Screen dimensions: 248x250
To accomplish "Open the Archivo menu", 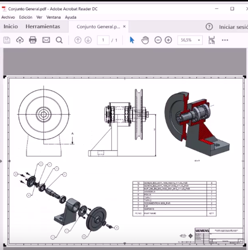I will (8, 17).
